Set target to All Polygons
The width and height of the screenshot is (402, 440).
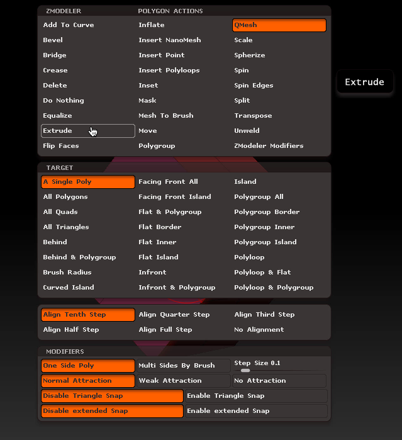click(88, 197)
